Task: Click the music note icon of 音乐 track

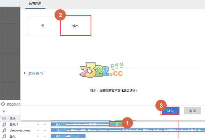Action: [4, 136]
